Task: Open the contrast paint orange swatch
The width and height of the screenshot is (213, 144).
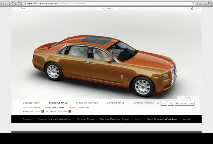Action: point(70,111)
